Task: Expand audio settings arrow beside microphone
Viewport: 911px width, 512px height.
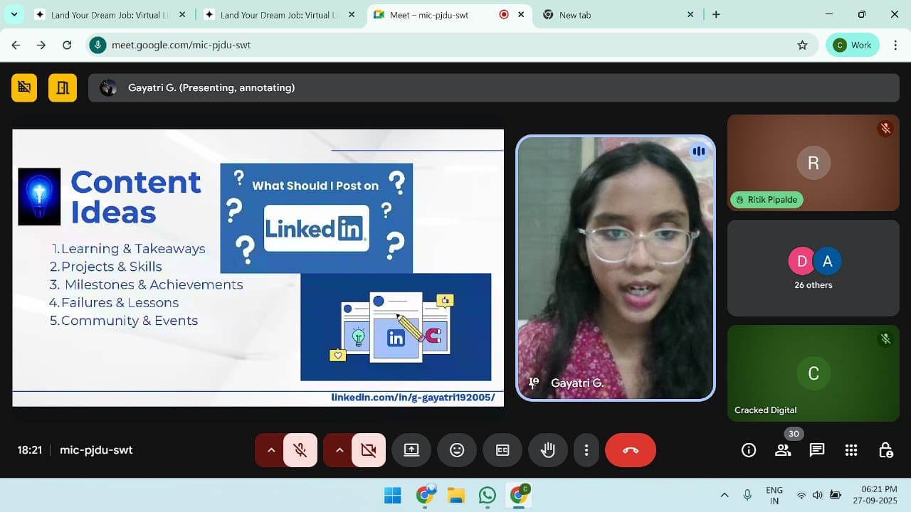Action: coord(270,450)
